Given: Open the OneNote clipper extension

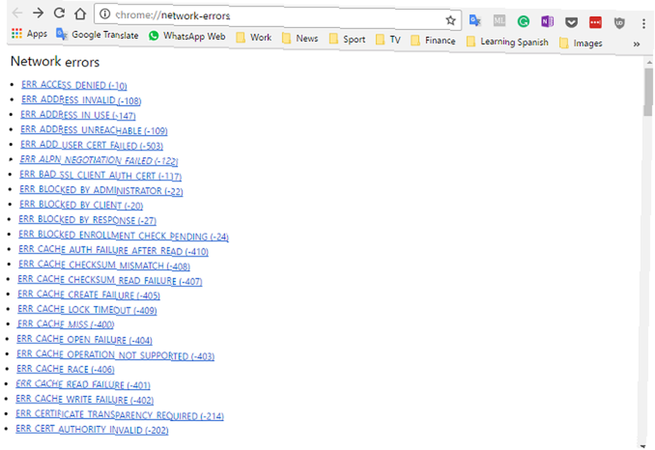Looking at the screenshot, I should tap(547, 22).
